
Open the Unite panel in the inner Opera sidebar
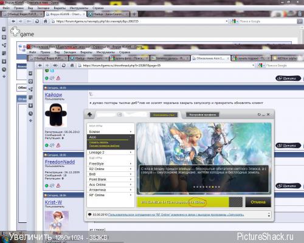[30, 89]
